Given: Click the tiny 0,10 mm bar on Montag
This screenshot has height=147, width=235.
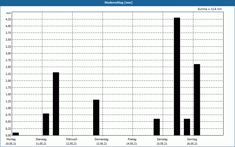Looking at the screenshot, I should point(16,134).
